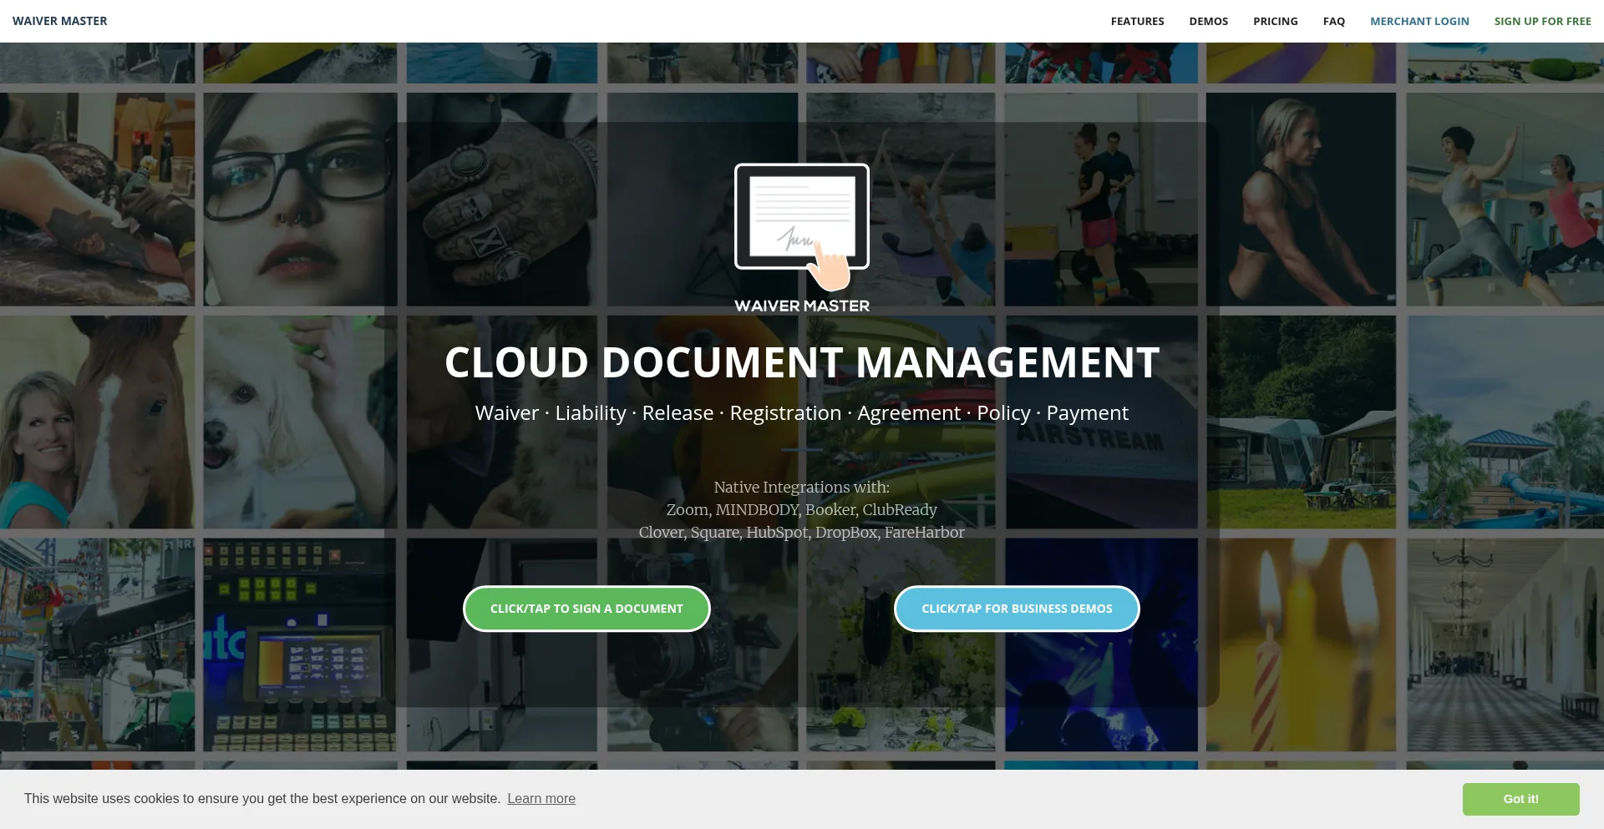Screen dimensions: 1604x829
Task: Select SIGN UP FOR FREE
Action: tap(1542, 21)
